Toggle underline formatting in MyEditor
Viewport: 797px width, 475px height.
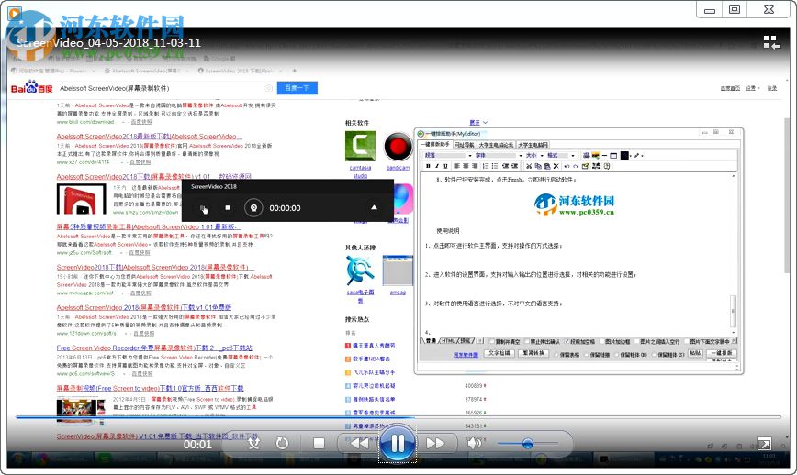click(445, 166)
